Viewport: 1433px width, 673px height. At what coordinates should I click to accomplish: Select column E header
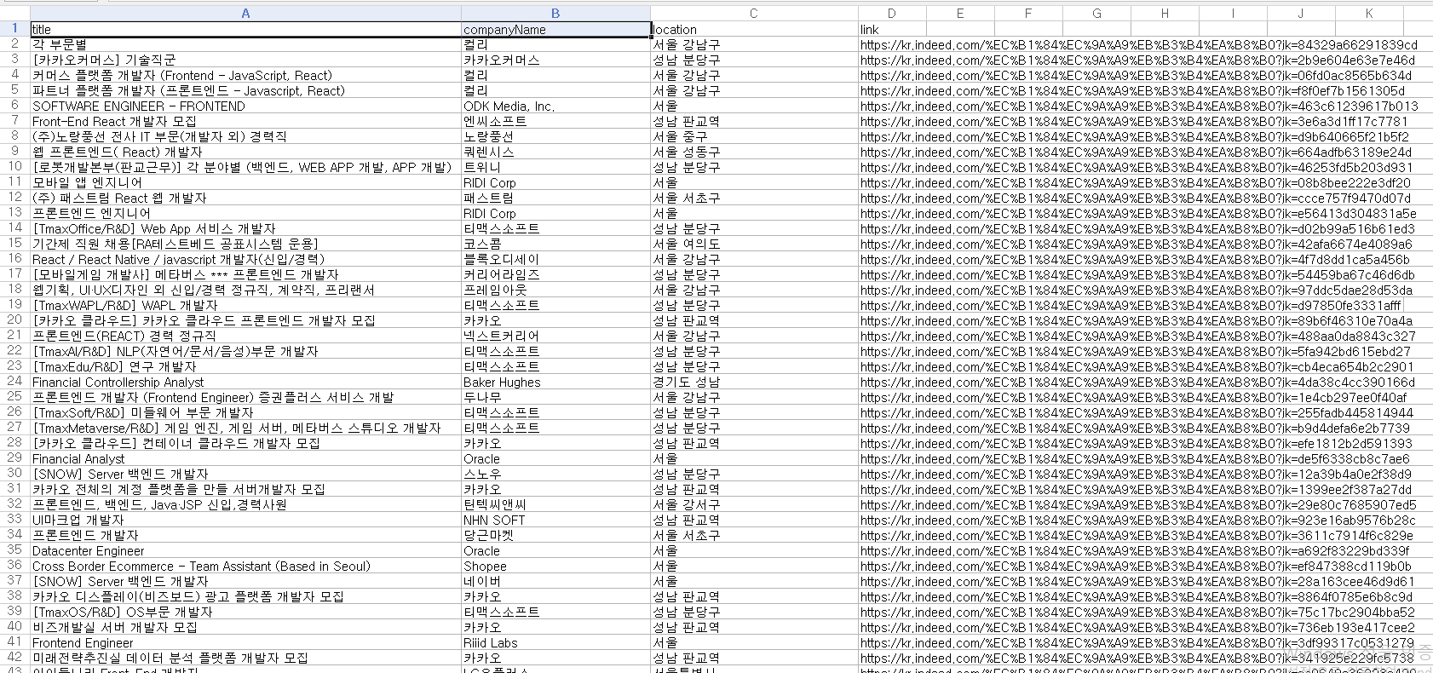[960, 13]
